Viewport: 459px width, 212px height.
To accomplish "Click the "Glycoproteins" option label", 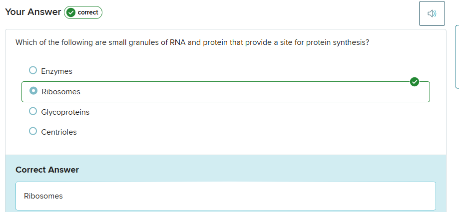I will pos(65,112).
